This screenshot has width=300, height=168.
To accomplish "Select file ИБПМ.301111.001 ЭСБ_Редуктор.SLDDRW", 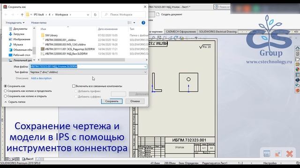I will pos(70,49).
